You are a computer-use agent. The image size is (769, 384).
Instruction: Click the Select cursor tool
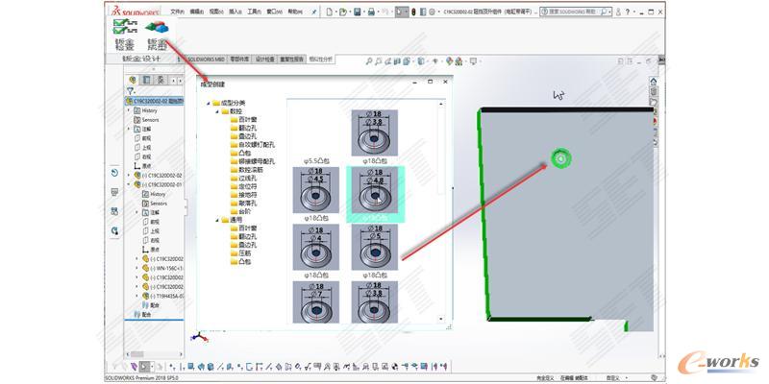[x=399, y=12]
